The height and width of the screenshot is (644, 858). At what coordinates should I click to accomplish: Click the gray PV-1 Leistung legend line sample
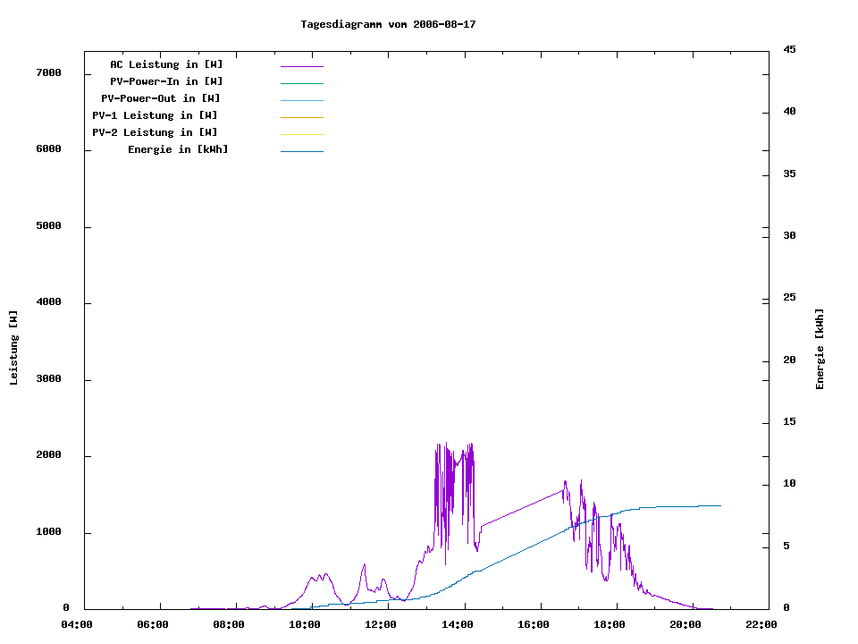point(301,117)
